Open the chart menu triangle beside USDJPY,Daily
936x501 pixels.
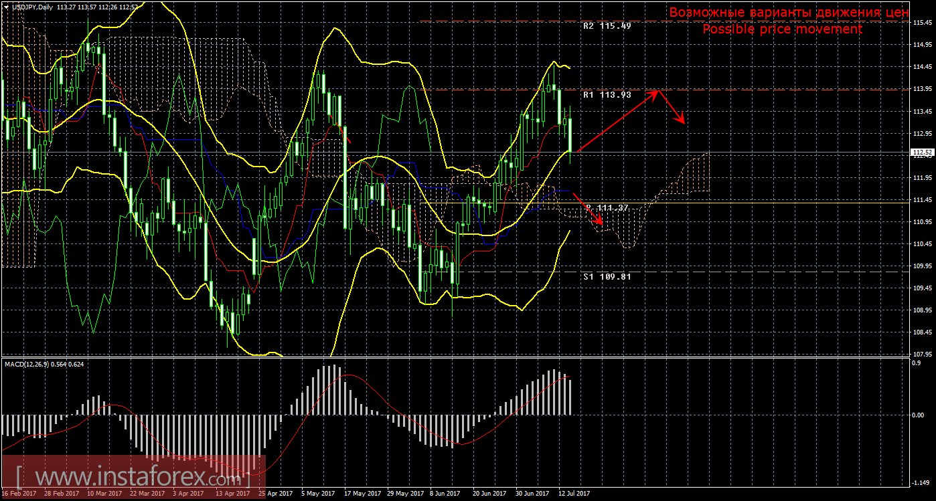6,7
